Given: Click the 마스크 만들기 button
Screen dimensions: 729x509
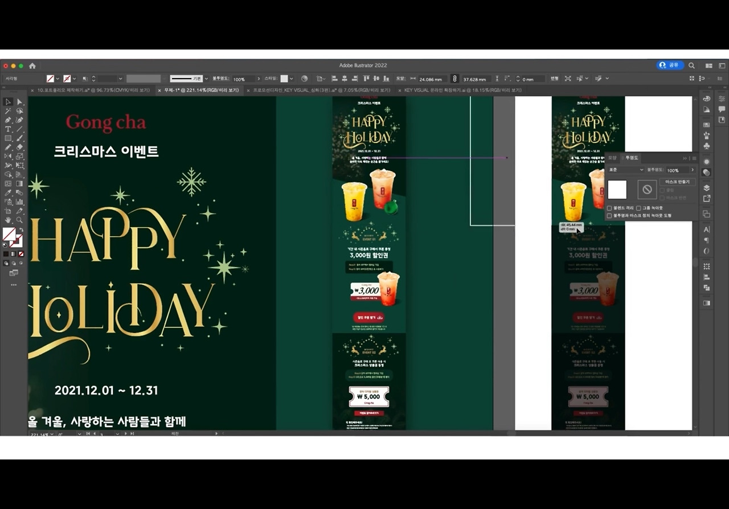Looking at the screenshot, I should pos(678,182).
